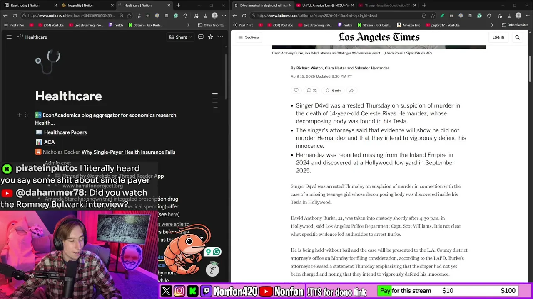533x299 pixels.
Task: Go back in the Notion browser window
Action: point(5,15)
